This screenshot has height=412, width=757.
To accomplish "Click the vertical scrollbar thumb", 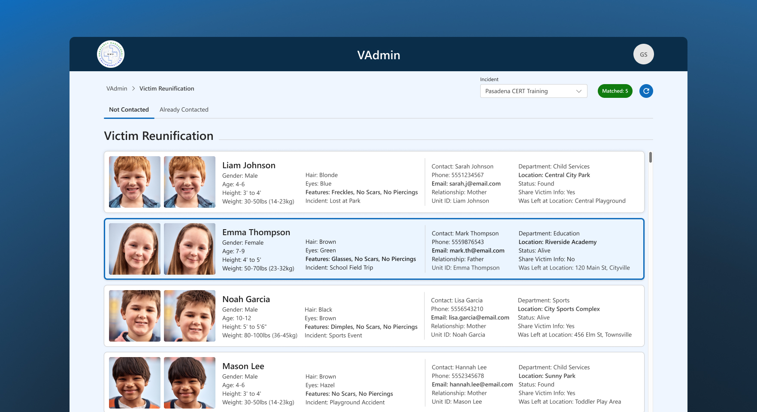I will pyautogui.click(x=651, y=158).
